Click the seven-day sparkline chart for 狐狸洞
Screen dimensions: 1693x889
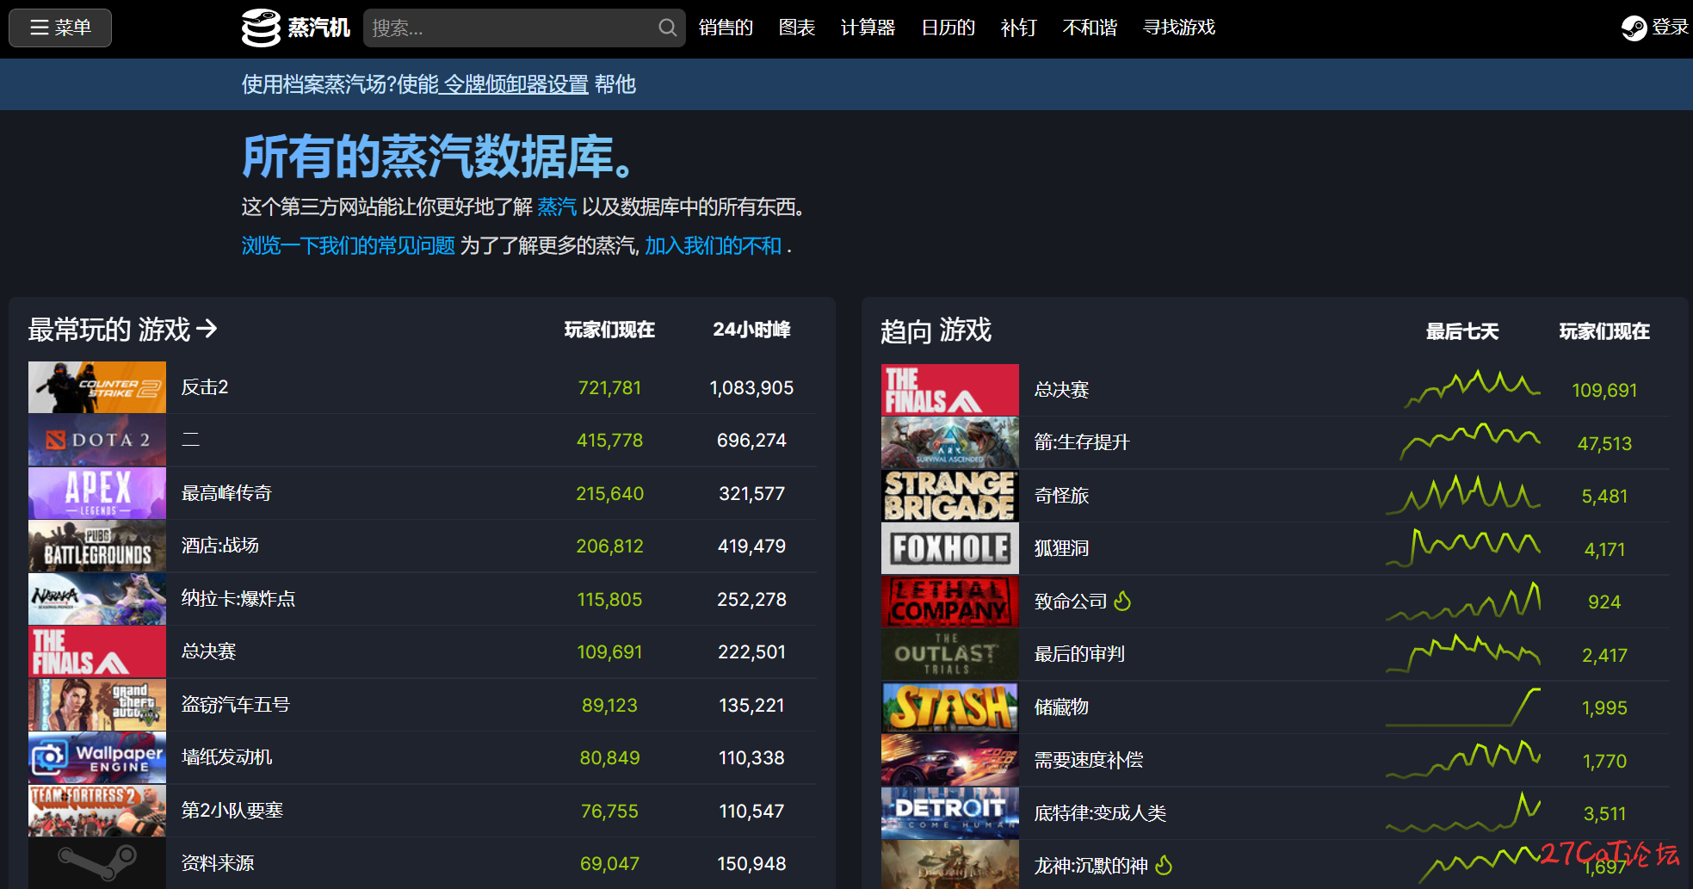1463,548
